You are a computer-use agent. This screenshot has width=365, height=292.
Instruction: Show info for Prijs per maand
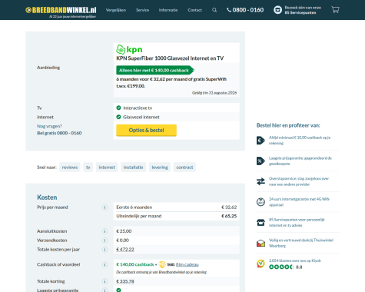click(105, 207)
